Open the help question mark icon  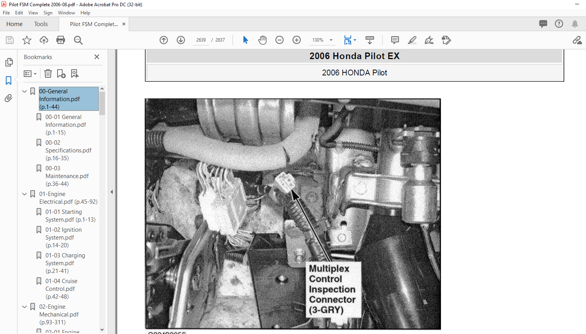tap(559, 24)
